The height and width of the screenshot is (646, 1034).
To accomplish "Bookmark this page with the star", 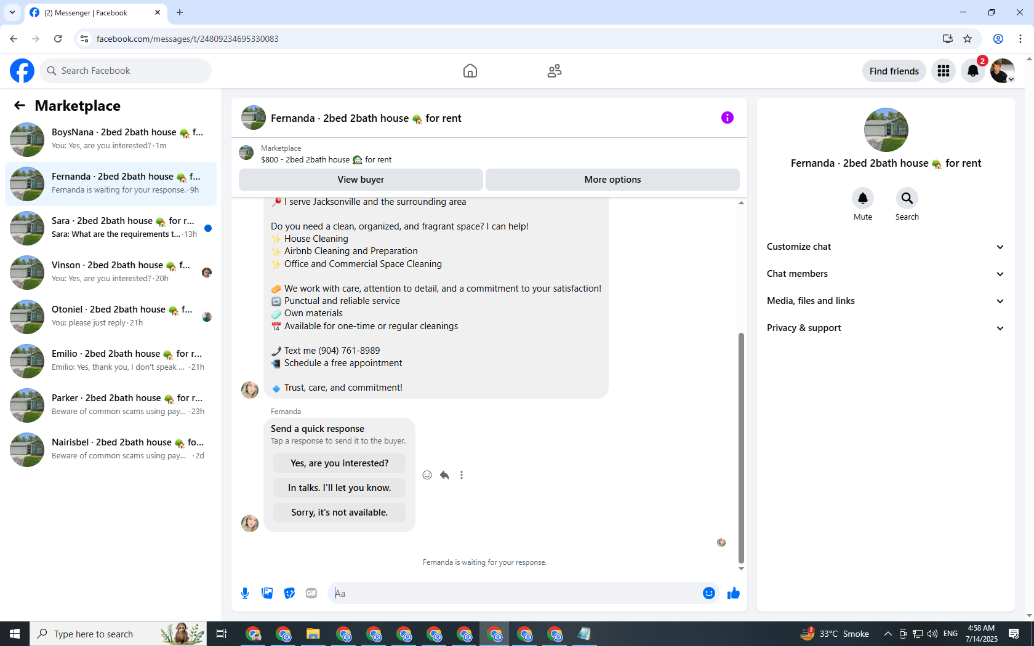I will point(968,39).
